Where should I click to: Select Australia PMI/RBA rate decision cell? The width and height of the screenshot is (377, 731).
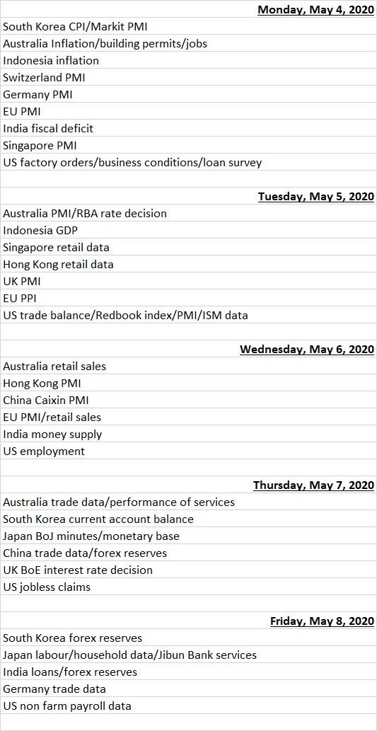[188, 213]
